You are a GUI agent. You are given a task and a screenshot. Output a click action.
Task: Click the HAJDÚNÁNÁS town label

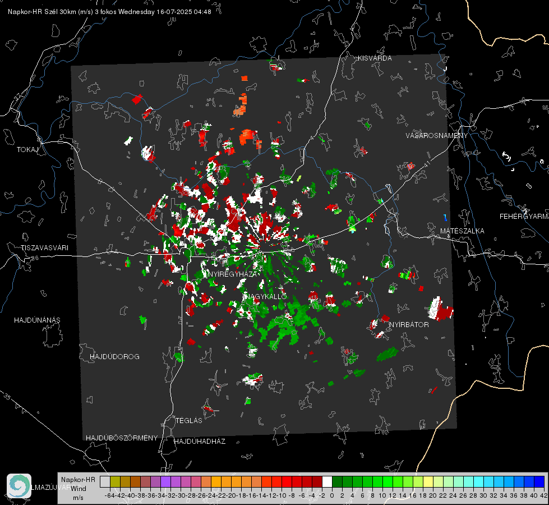(37, 320)
